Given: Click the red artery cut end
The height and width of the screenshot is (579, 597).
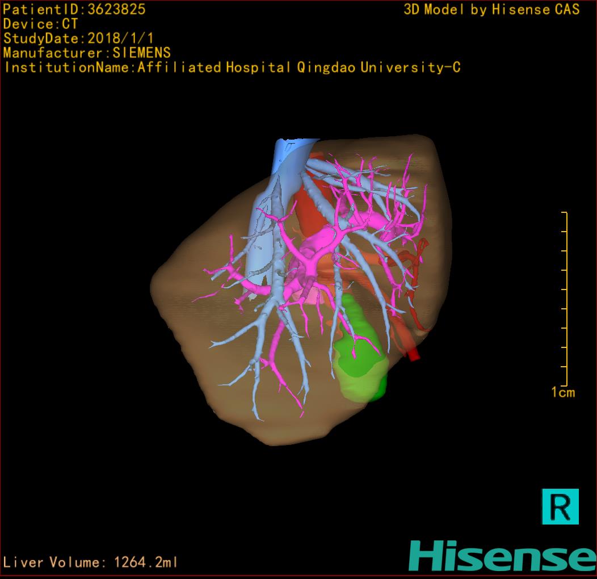Looking at the screenshot, I should (x=413, y=355).
